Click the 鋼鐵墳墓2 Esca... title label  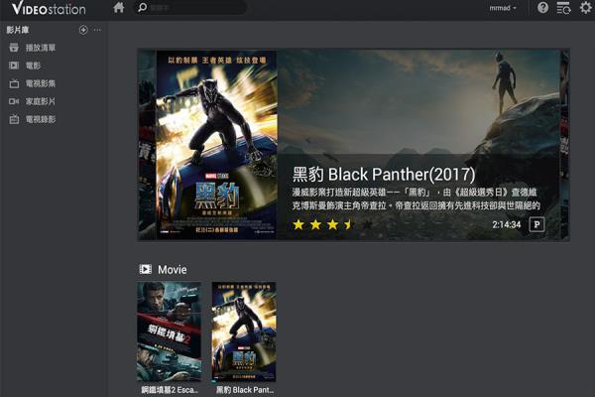(170, 390)
